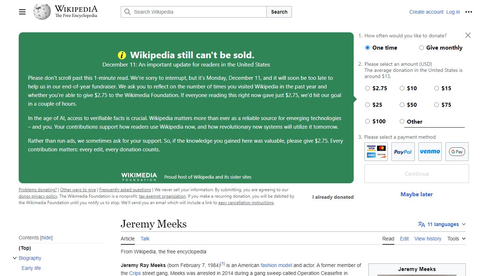The width and height of the screenshot is (491, 276).
Task: Open Frequently asked questions link
Action: click(x=125, y=190)
